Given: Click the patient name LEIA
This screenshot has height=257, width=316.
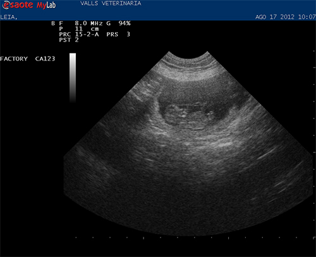Looking at the screenshot, I should coord(8,17).
